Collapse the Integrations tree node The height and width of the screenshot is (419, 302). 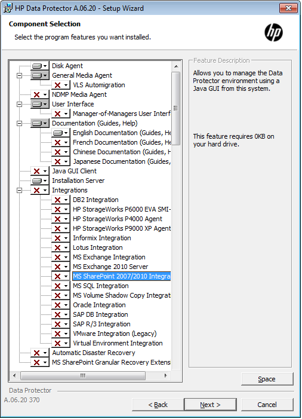pos(19,190)
